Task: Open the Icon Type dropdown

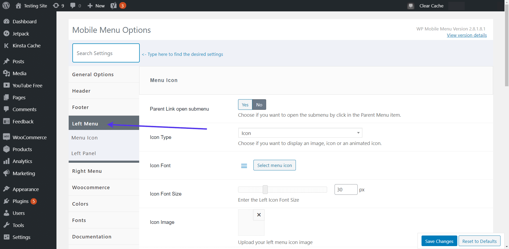Action: [x=300, y=133]
